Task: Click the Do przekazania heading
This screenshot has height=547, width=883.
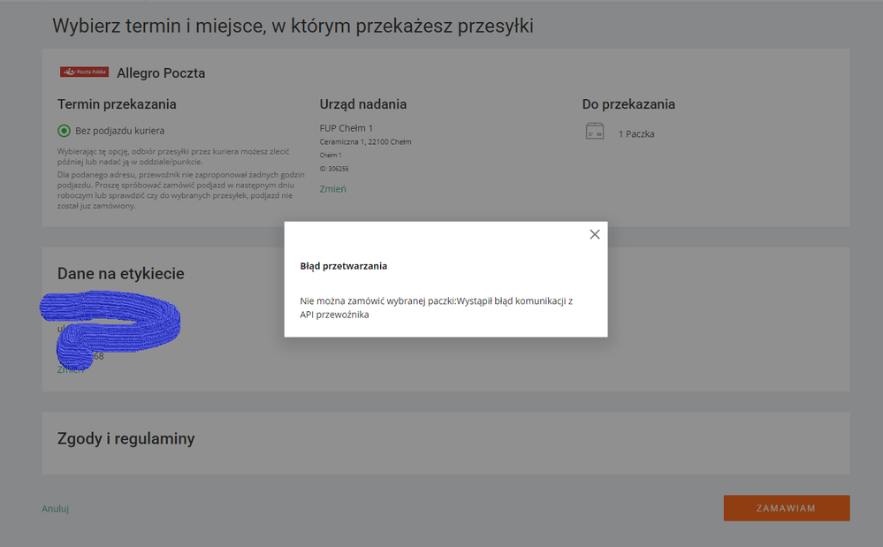Action: click(x=628, y=104)
